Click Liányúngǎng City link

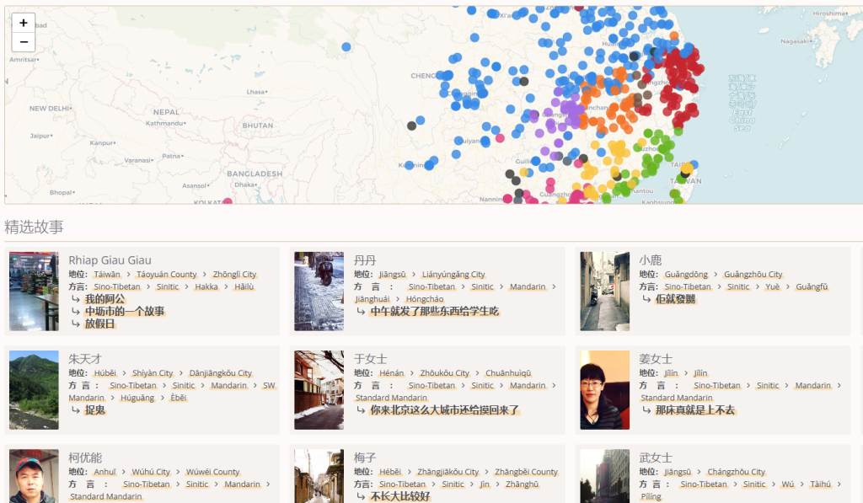[x=453, y=274]
